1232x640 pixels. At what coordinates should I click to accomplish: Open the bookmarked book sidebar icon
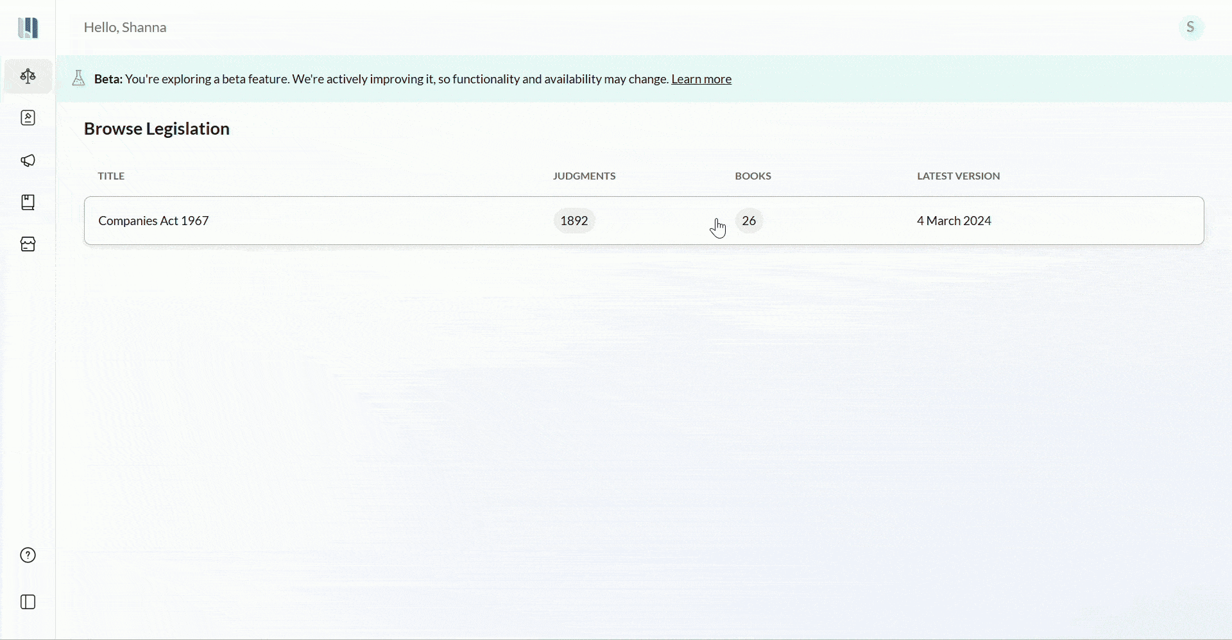[28, 203]
